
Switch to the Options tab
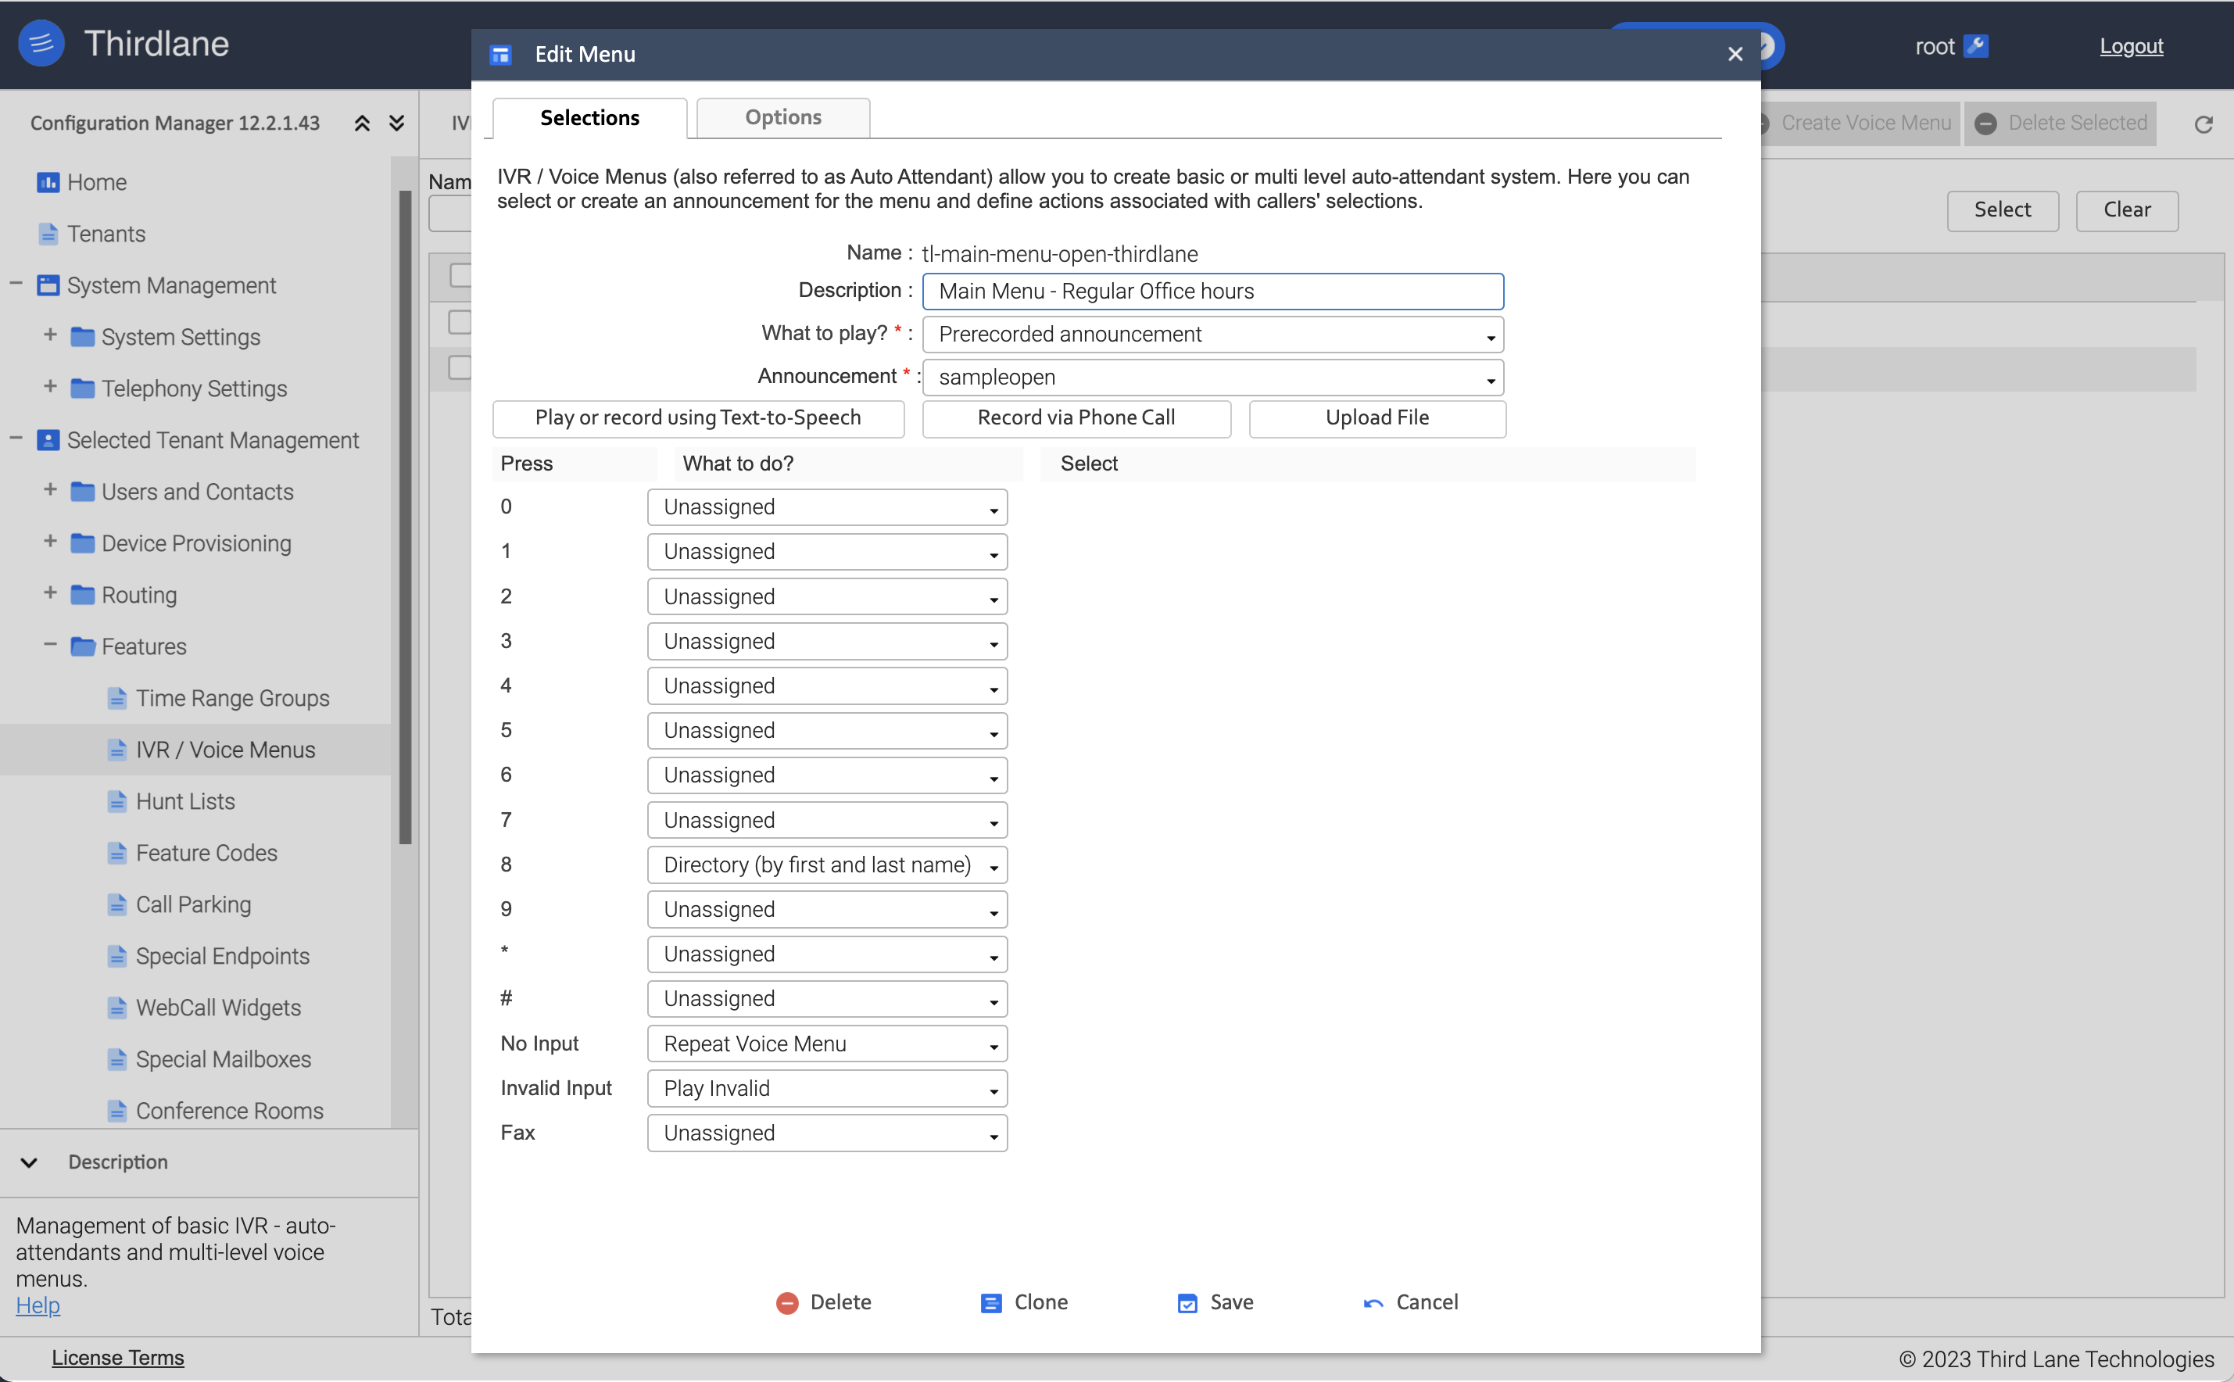click(x=782, y=117)
